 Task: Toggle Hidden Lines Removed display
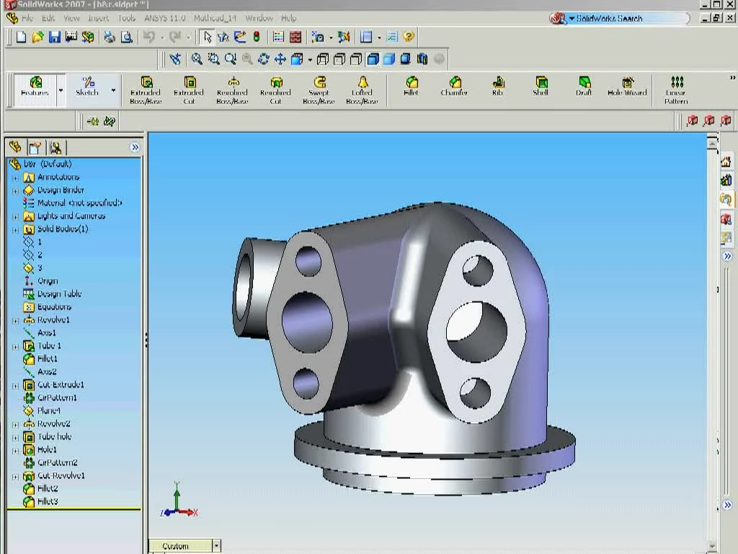click(356, 59)
